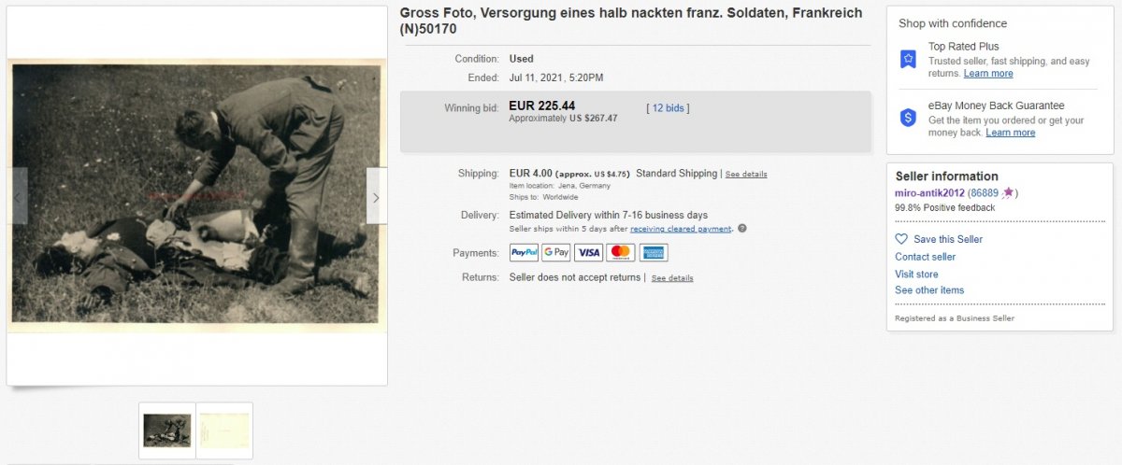The image size is (1122, 465).
Task: Click the heart icon beside Save this Seller
Action: 901,239
